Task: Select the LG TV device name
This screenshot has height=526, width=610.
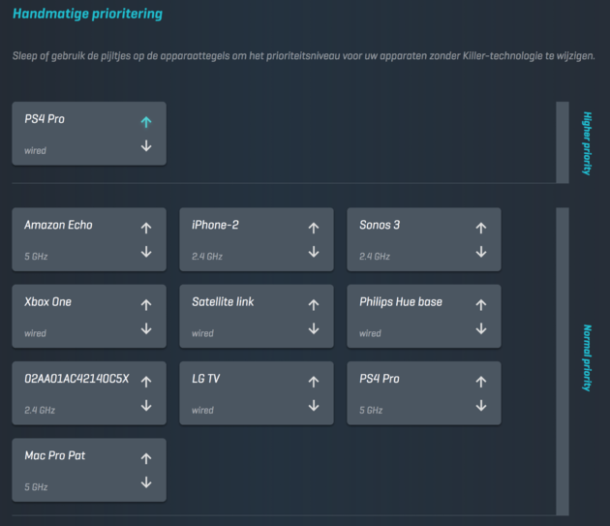Action: (x=206, y=379)
